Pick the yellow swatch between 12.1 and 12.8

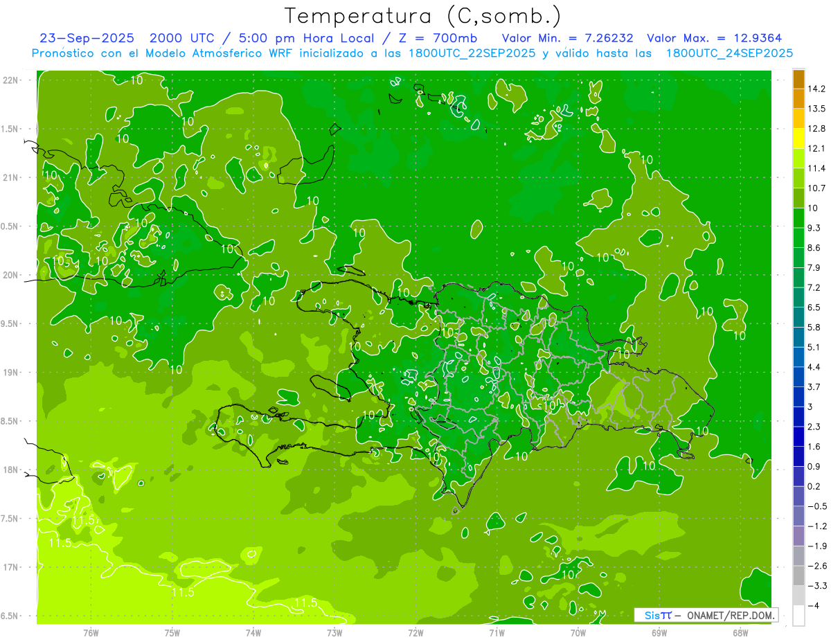[x=798, y=139]
